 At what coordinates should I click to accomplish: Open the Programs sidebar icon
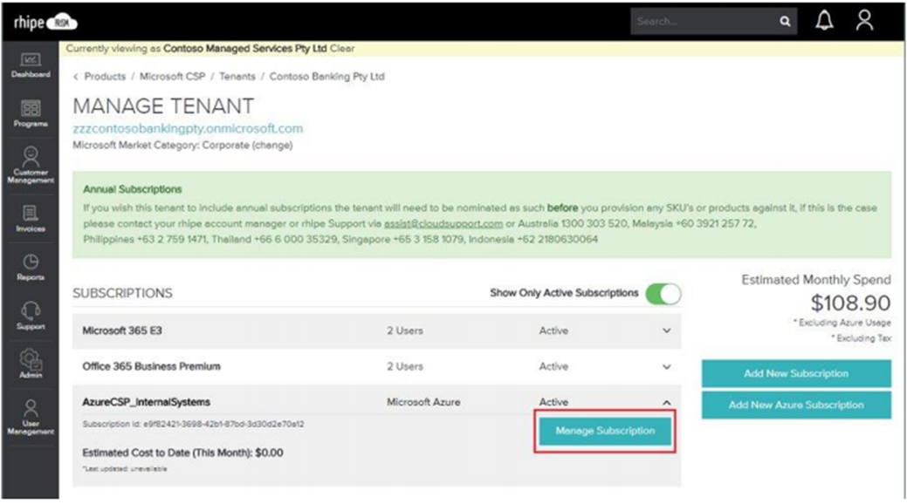click(x=31, y=113)
